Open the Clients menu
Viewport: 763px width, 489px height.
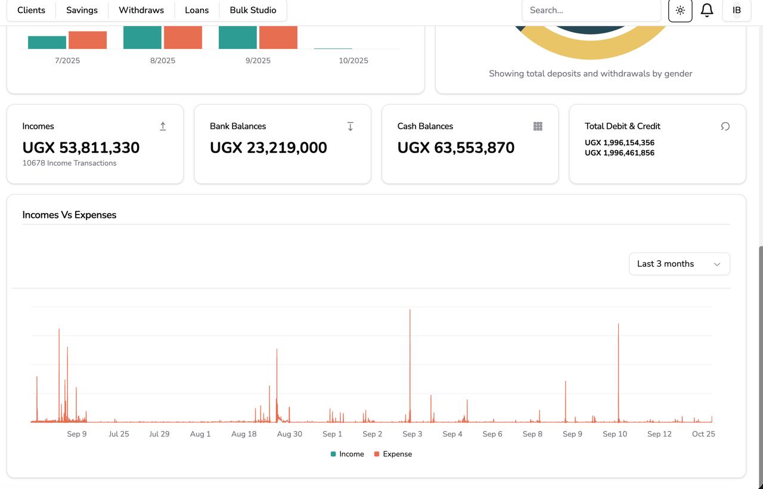[31, 10]
